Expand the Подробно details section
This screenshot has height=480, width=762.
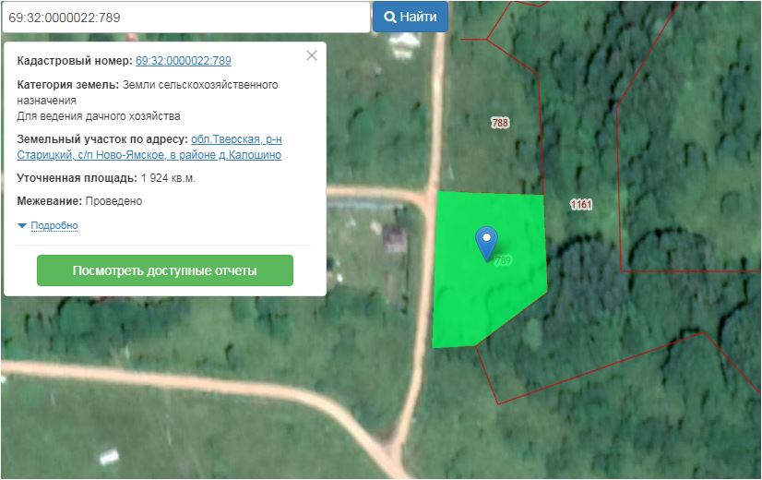[x=54, y=225]
